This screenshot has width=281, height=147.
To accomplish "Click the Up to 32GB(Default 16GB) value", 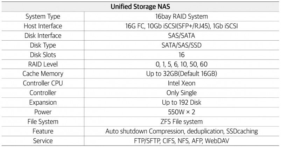I will (181, 74).
